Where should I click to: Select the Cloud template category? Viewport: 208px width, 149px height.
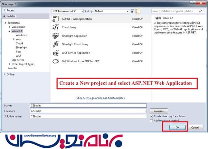pos(19,43)
